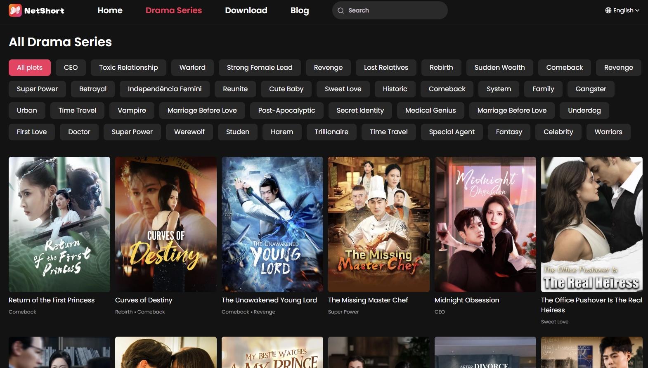Choose the Betrayal tag
This screenshot has height=368, width=648.
tap(93, 89)
